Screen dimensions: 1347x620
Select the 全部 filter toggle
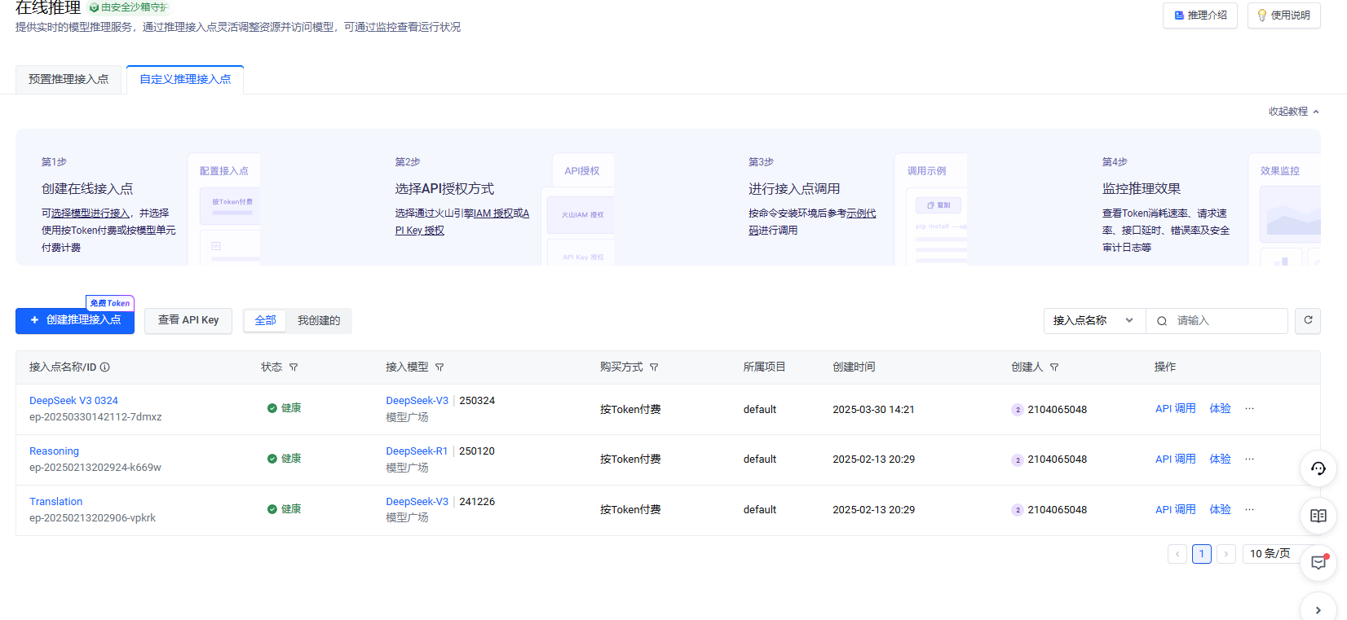[265, 320]
